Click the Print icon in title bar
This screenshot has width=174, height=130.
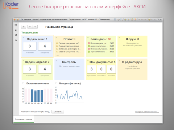[x=119, y=19]
